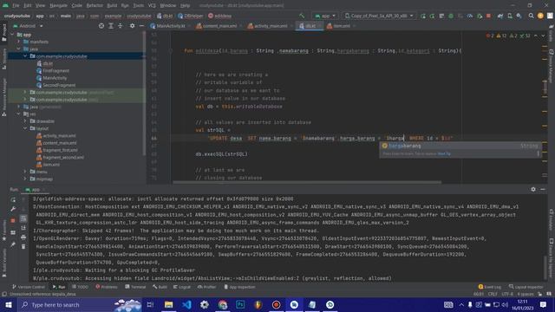Collapse the app module node
555x312 pixels.
pos(12,35)
